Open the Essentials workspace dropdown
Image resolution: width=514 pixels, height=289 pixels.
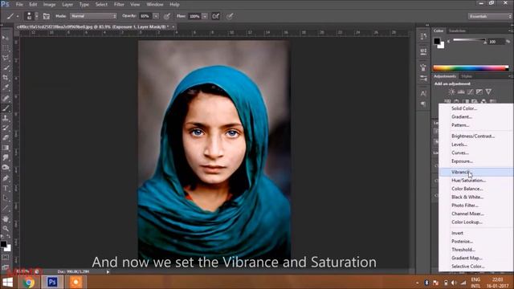click(x=490, y=16)
